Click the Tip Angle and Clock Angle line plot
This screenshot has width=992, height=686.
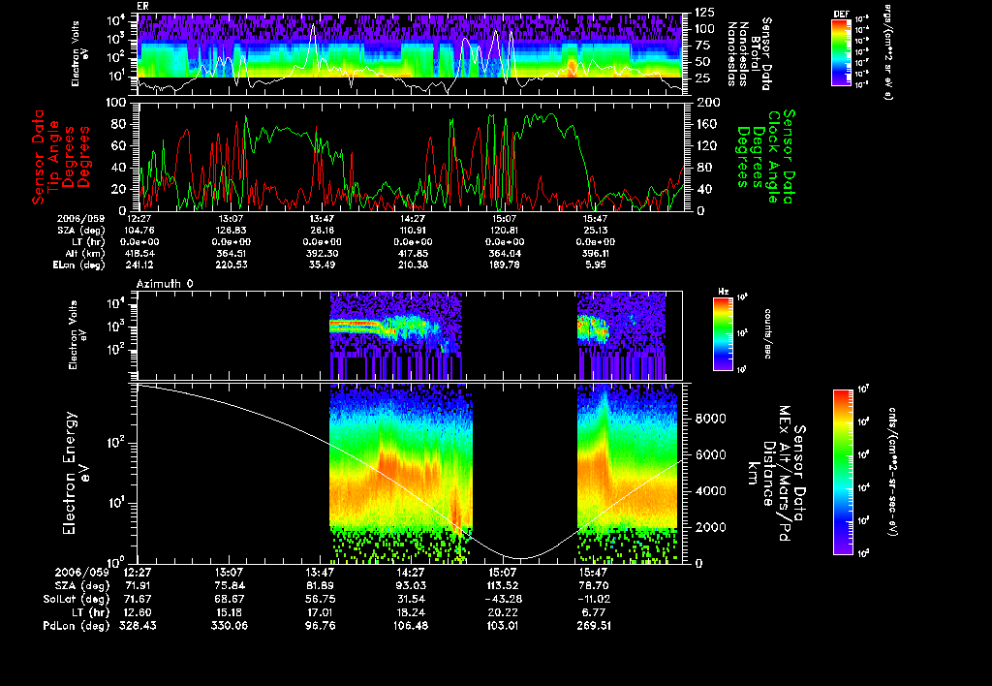(411, 156)
